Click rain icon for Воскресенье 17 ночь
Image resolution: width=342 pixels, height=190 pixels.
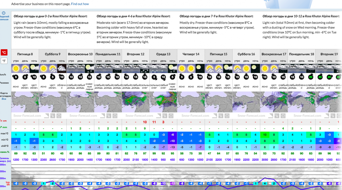[283, 68]
